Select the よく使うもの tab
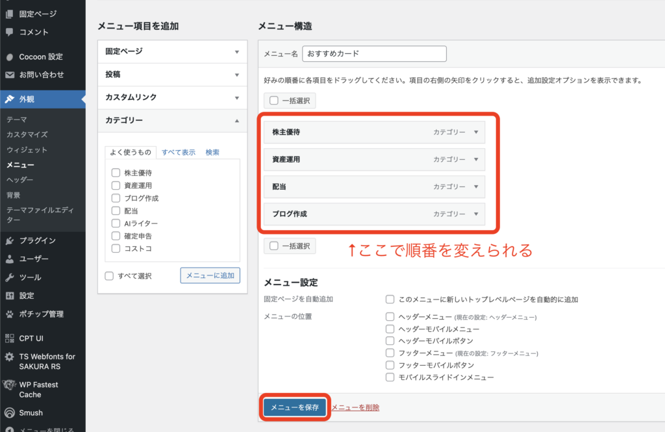665x432 pixels. pos(131,153)
